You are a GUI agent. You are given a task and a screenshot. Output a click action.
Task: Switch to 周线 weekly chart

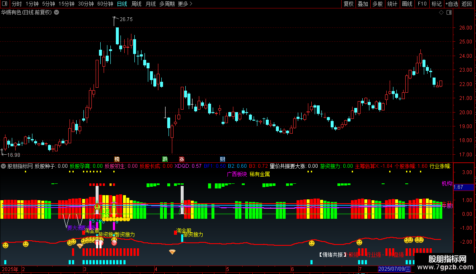pyautogui.click(x=136, y=4)
